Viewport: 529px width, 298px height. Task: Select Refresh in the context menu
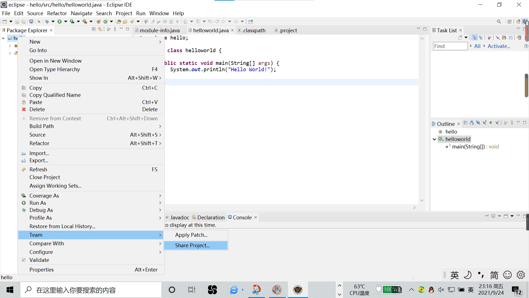(x=91, y=169)
